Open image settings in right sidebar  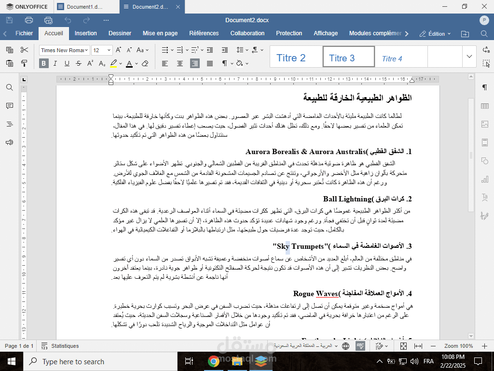pyautogui.click(x=484, y=124)
